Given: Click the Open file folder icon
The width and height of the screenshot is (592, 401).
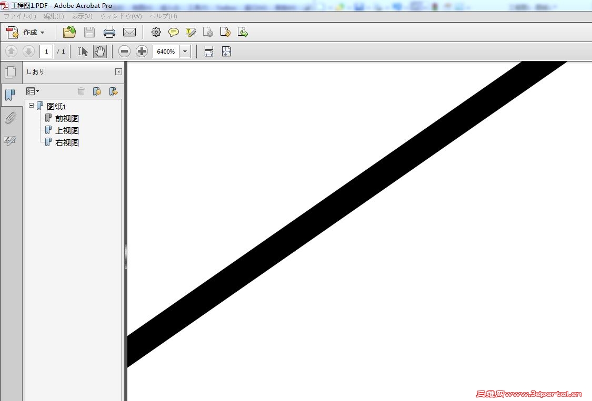Looking at the screenshot, I should 69,33.
